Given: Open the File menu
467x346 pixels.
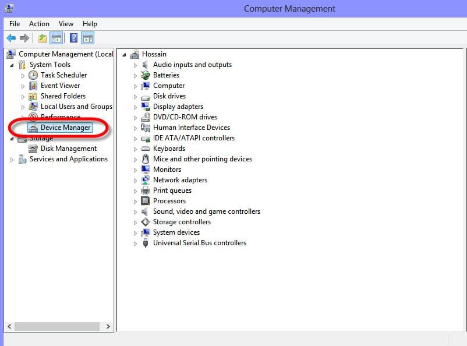Looking at the screenshot, I should point(14,23).
